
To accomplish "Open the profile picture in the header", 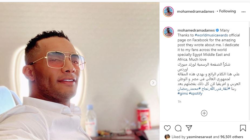I will pos(168,11).
